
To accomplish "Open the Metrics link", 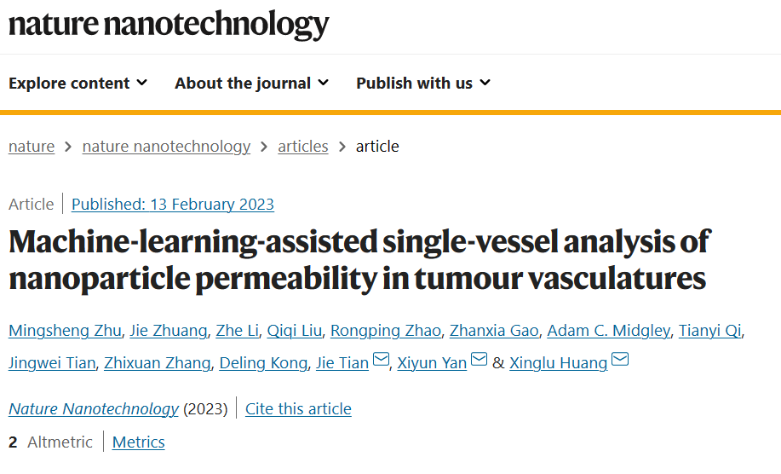I will pos(139,442).
